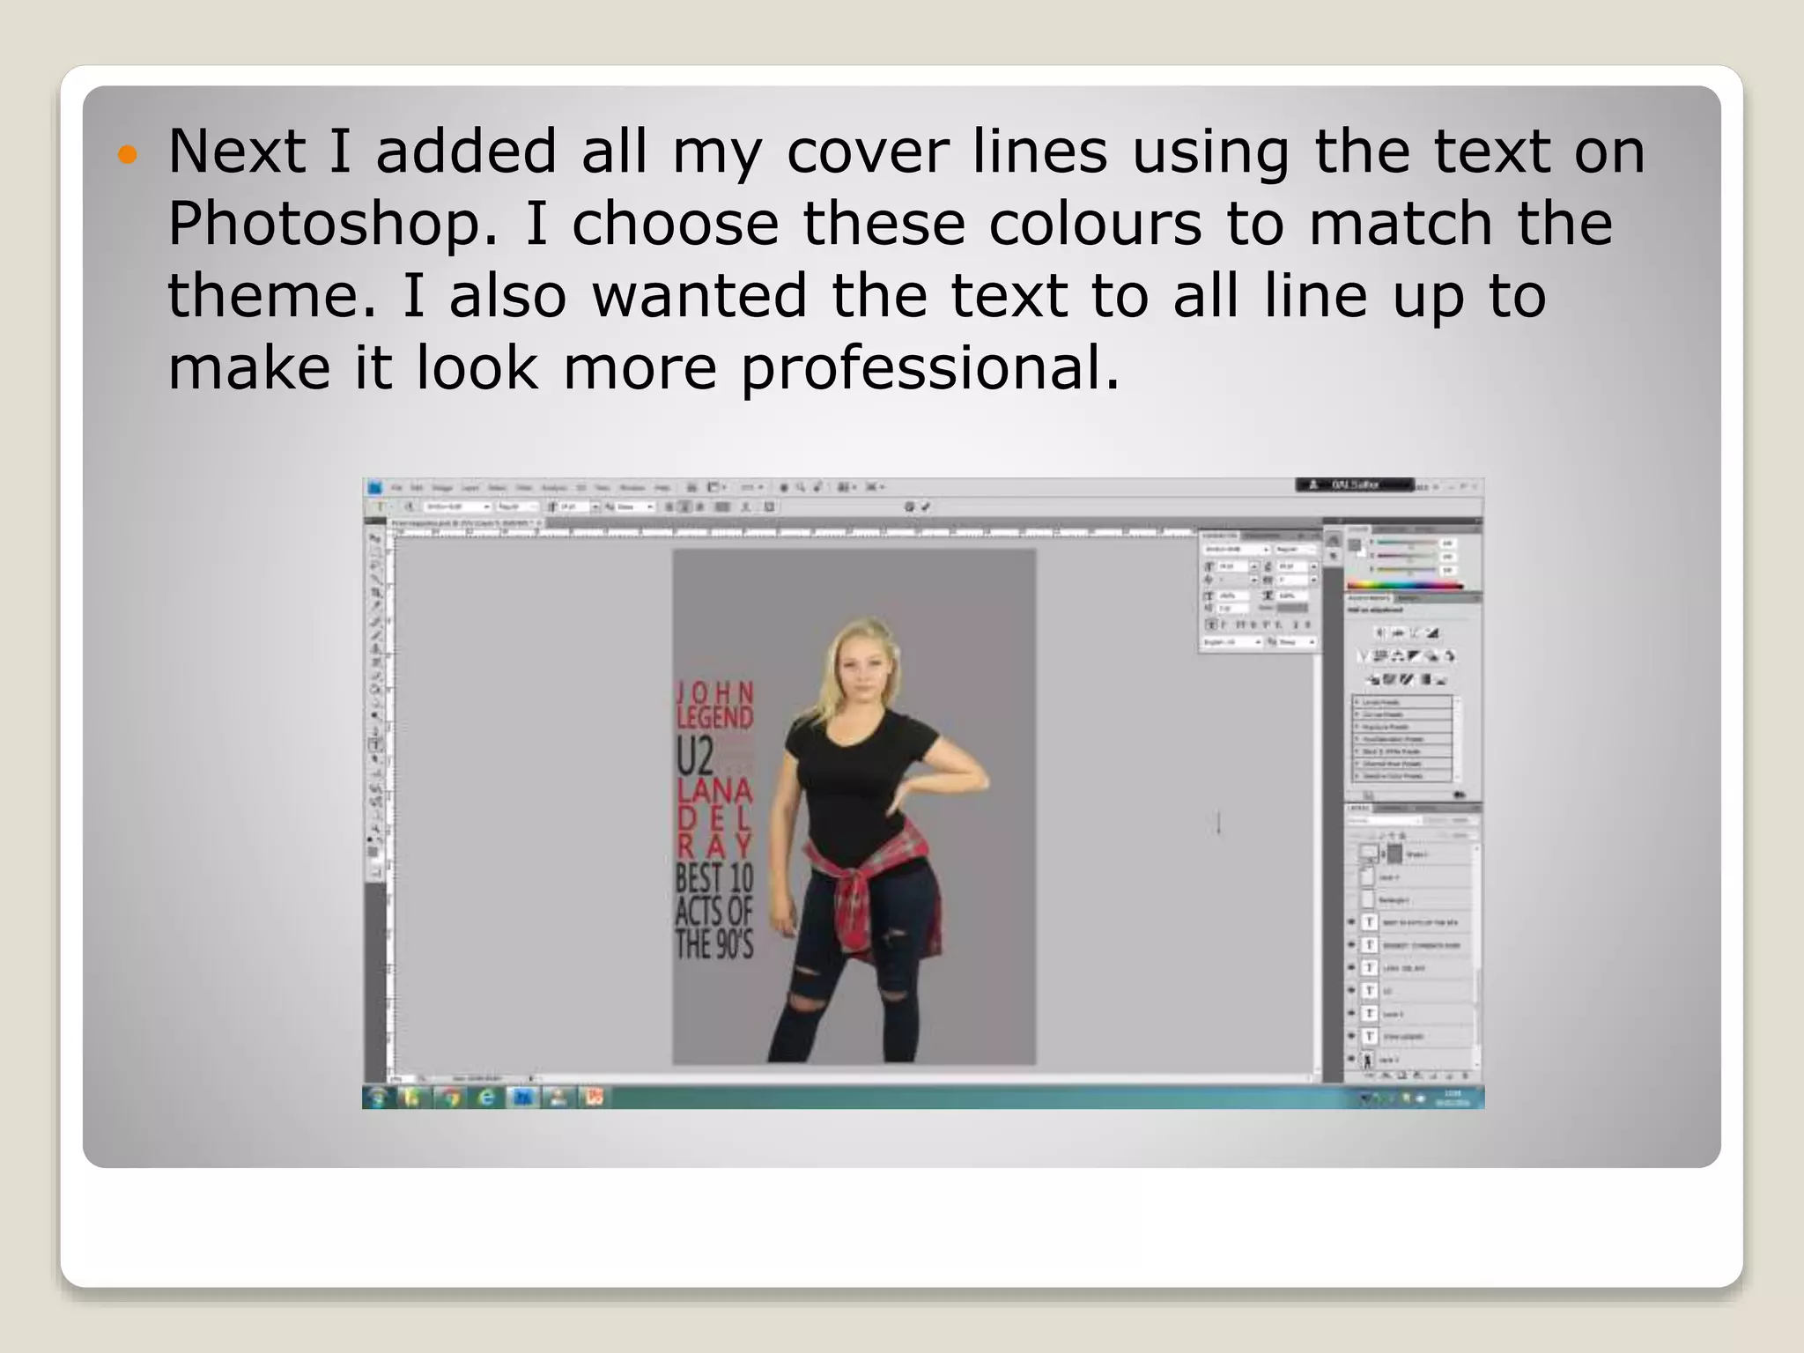Open the Windows Start menu
Image resolution: width=1804 pixels, height=1353 pixels.
(377, 1098)
